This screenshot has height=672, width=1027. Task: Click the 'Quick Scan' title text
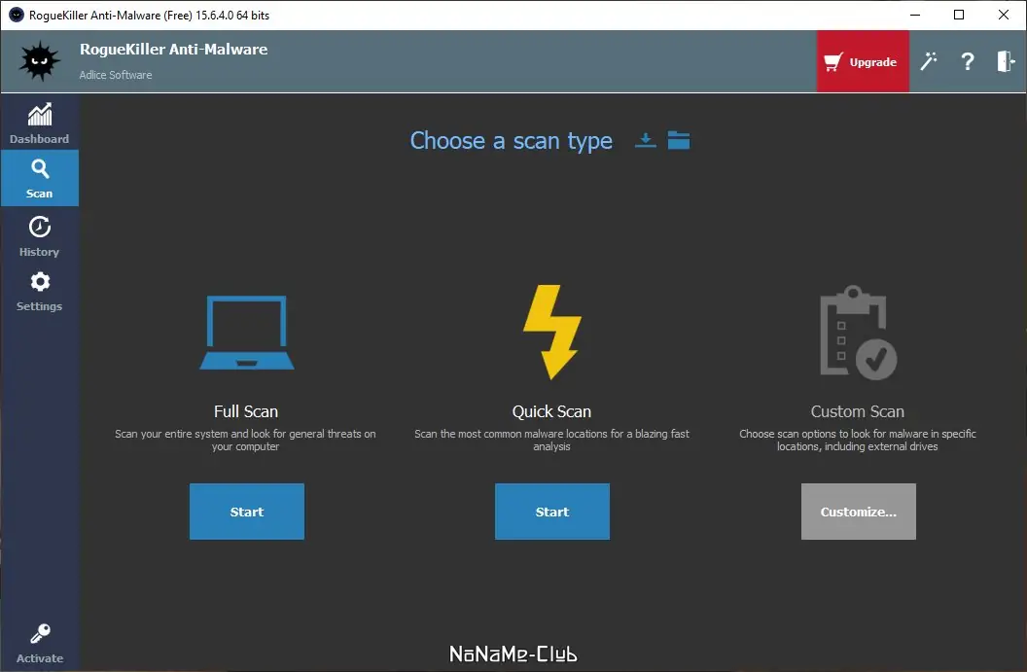tap(551, 411)
